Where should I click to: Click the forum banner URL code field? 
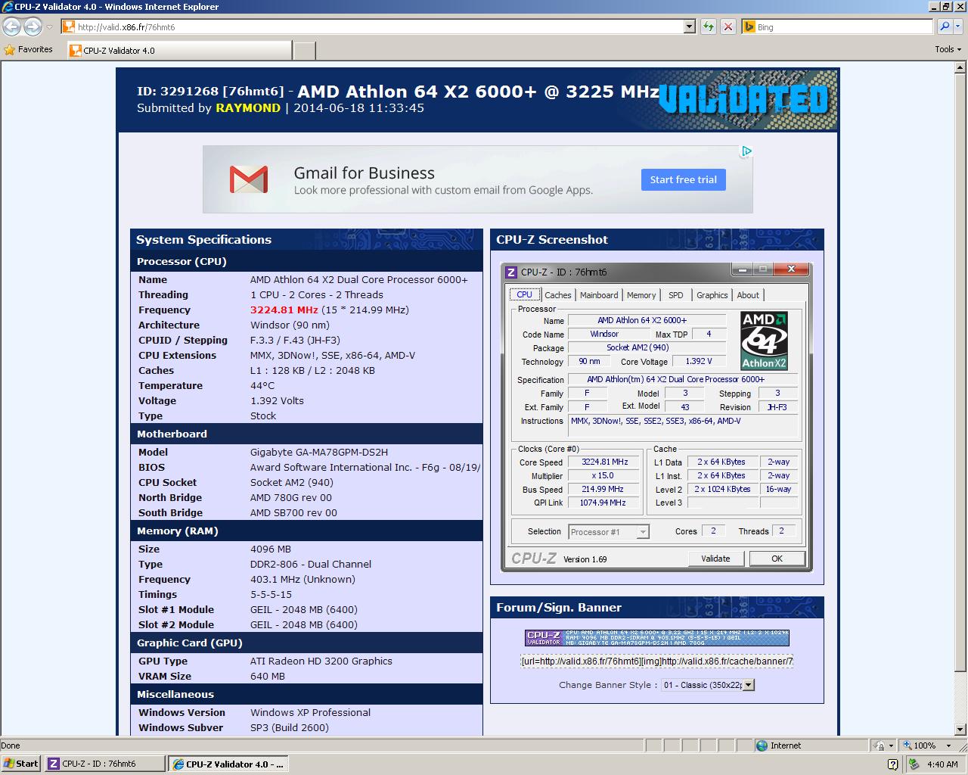pos(656,661)
